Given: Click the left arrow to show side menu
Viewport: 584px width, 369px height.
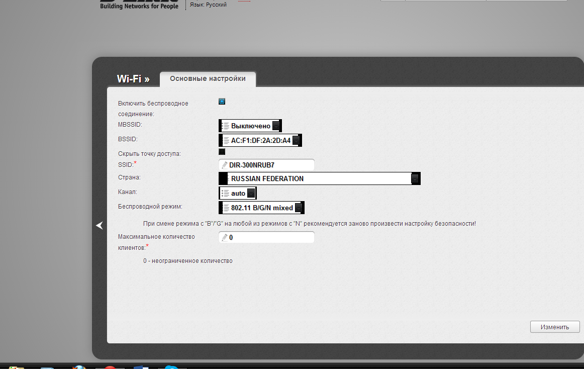Looking at the screenshot, I should click(100, 226).
